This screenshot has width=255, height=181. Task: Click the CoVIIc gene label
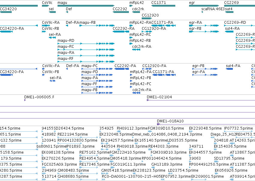(47, 3)
